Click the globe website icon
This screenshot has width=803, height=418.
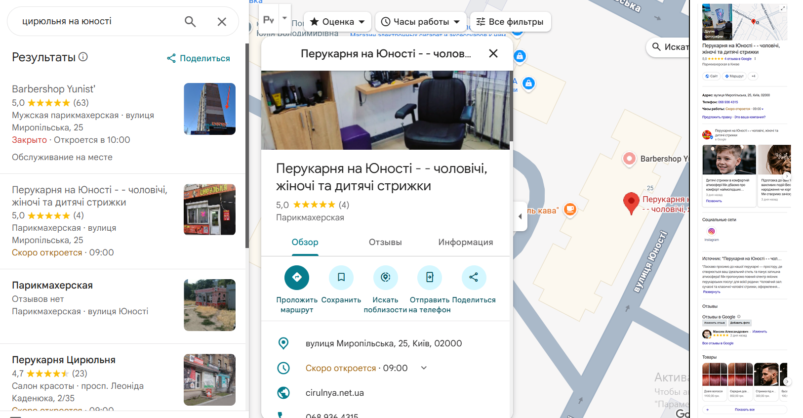click(x=283, y=393)
